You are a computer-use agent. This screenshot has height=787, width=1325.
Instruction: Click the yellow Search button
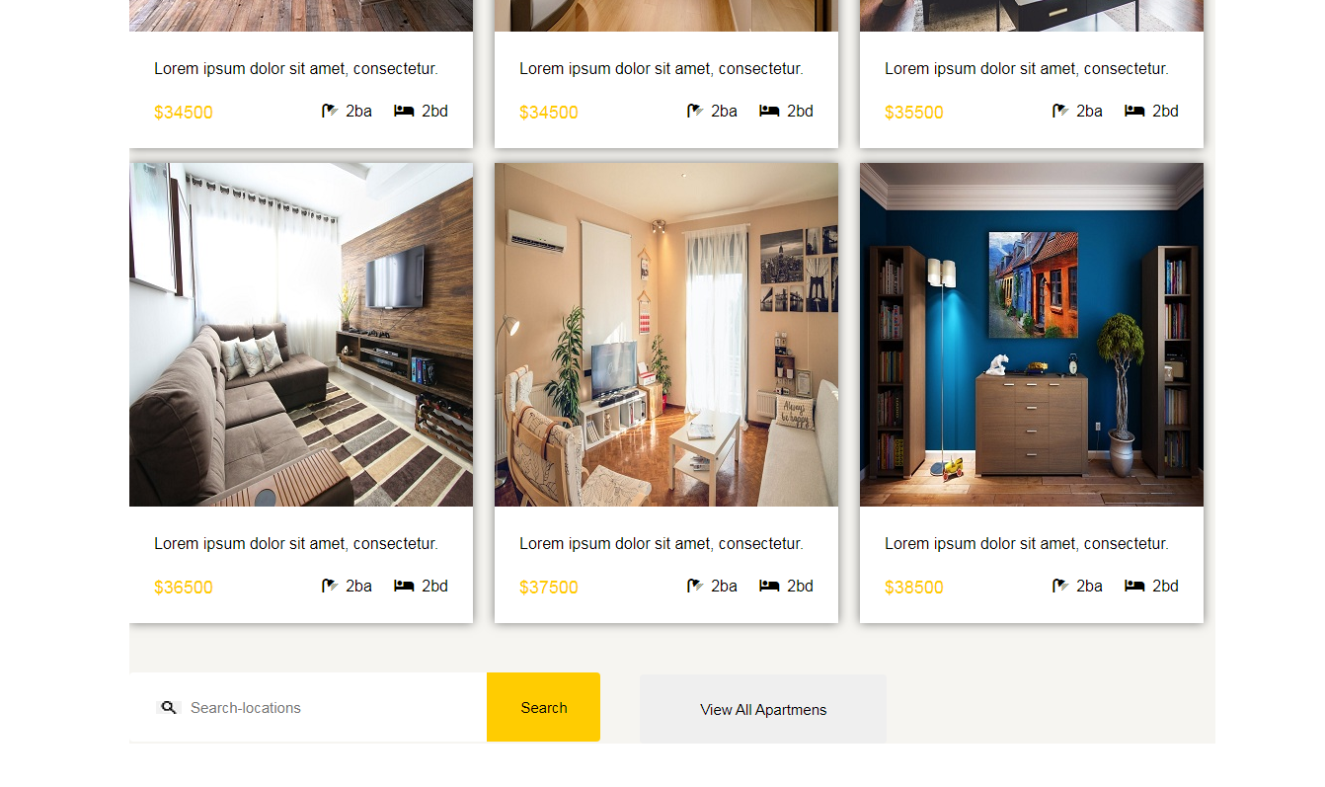coord(543,707)
